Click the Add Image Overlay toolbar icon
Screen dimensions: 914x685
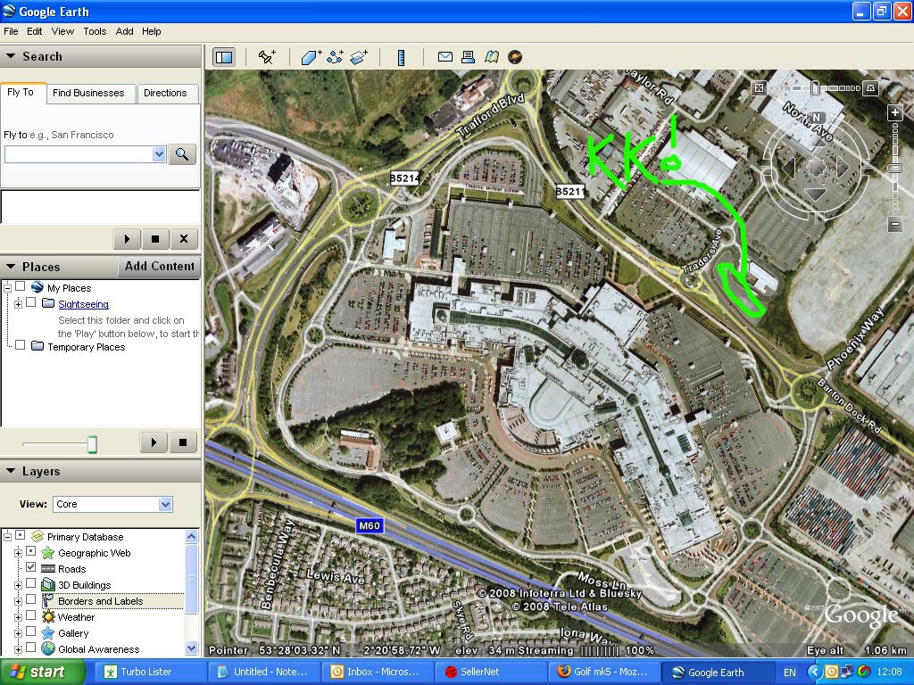pyautogui.click(x=359, y=57)
